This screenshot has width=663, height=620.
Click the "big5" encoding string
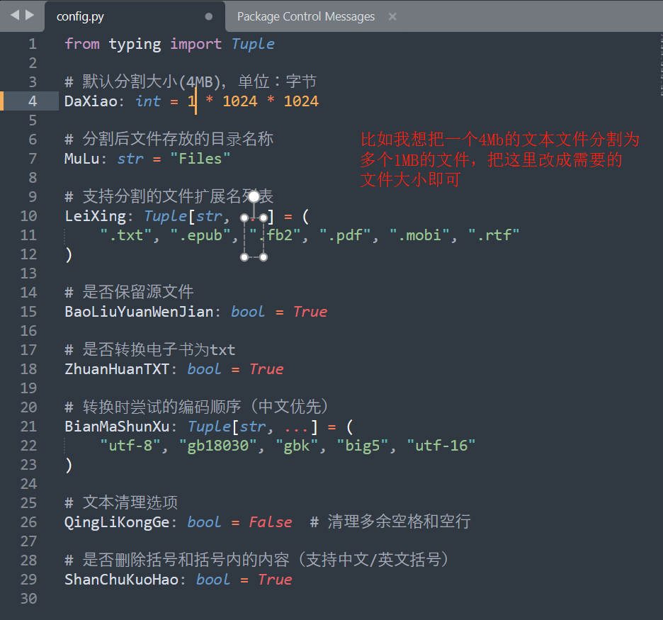click(363, 446)
